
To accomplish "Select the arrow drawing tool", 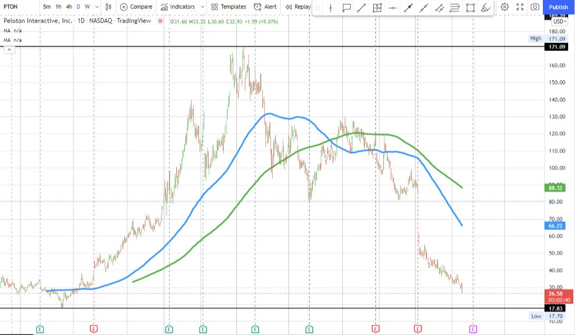I will point(408,7).
